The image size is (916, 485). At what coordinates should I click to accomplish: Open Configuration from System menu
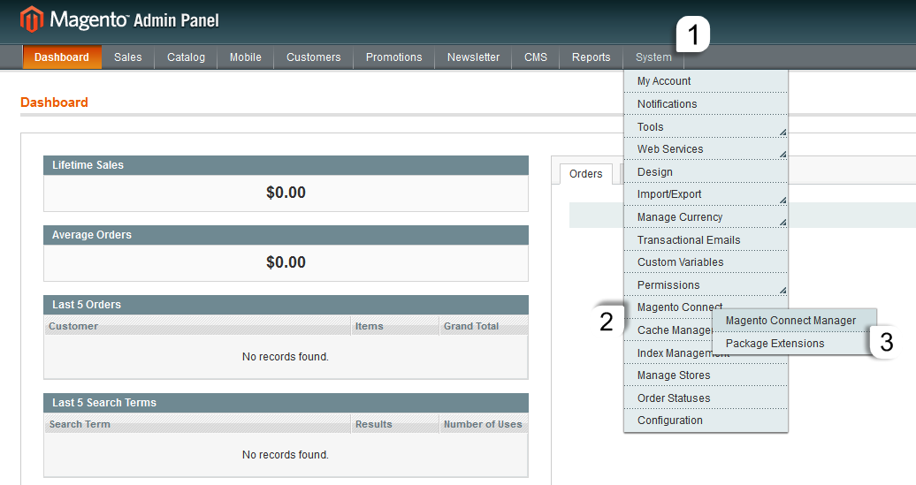click(706, 421)
